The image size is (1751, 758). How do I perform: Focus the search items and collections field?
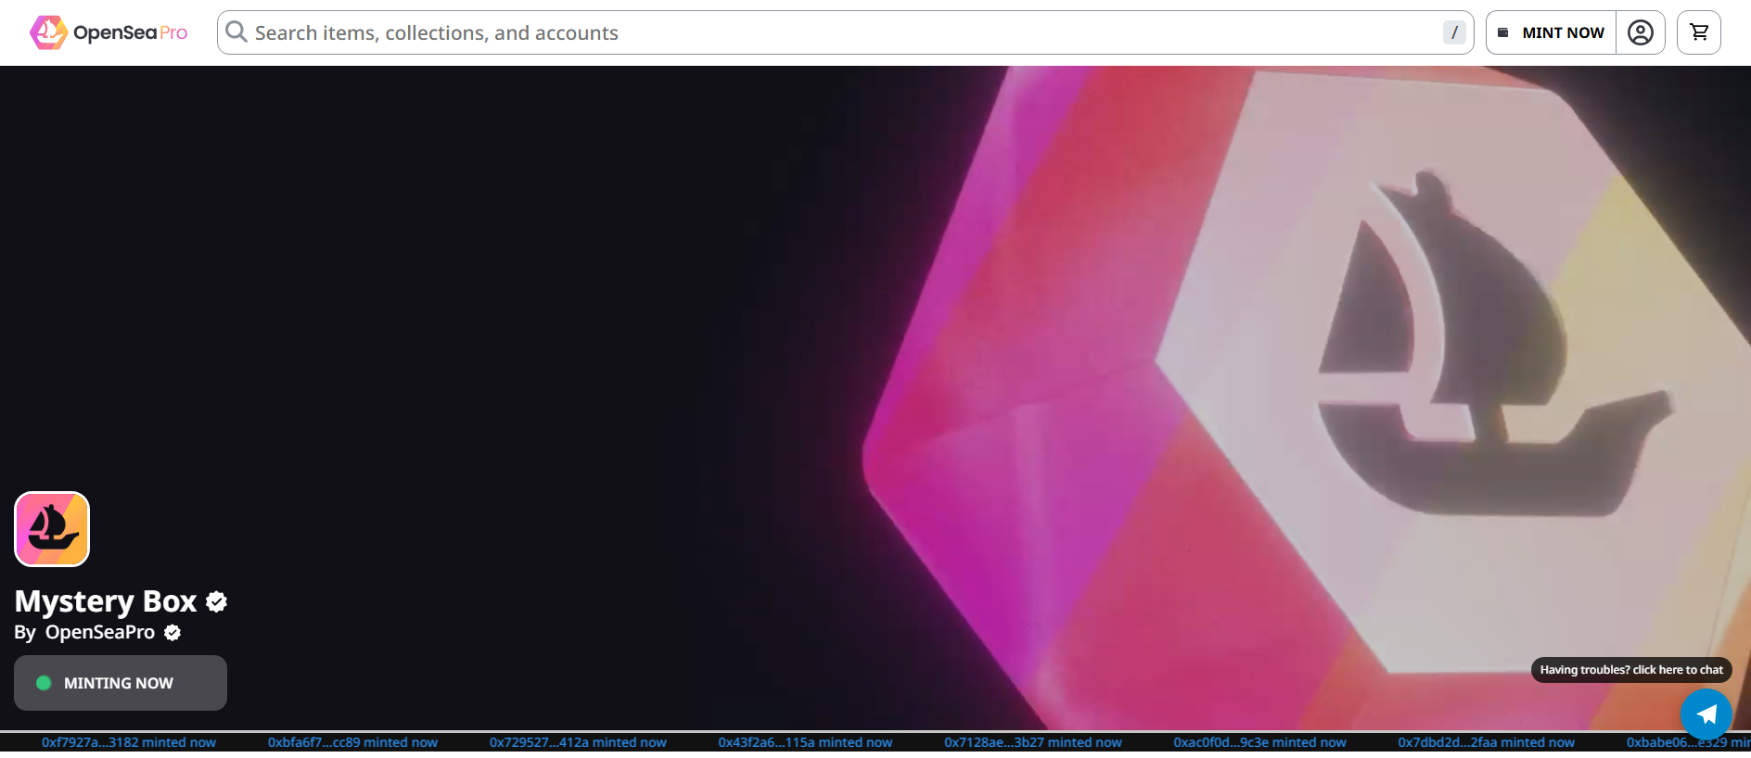coord(845,32)
